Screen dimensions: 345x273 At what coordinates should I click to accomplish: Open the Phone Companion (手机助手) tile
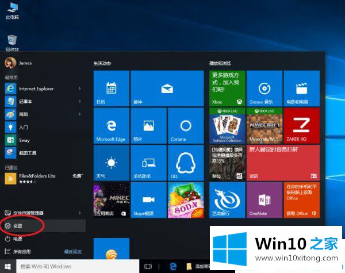pyautogui.click(x=148, y=163)
